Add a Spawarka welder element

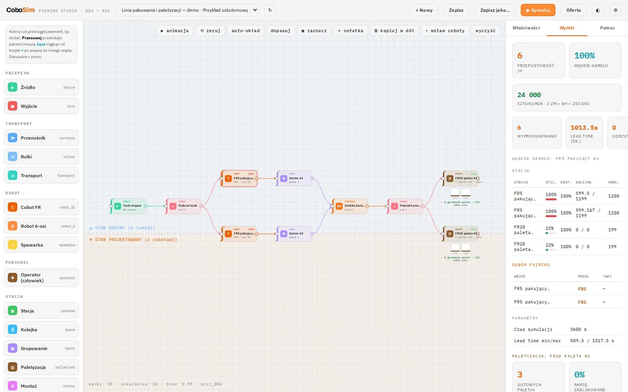pos(41,245)
